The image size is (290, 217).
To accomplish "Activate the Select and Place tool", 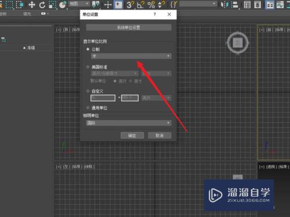I will (x=62, y=5).
